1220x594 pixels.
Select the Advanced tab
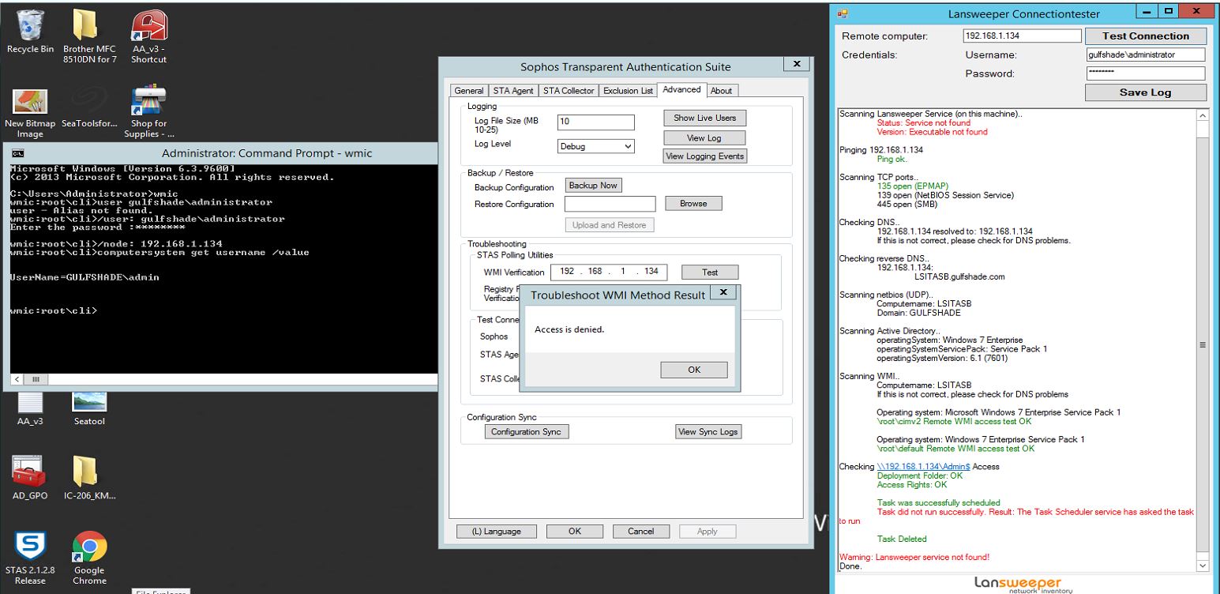pyautogui.click(x=682, y=89)
